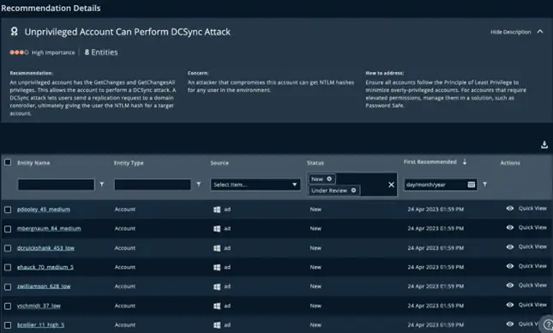Open the ehauck_70_medium_5 entity link
This screenshot has width=553, height=333.
coord(45,267)
